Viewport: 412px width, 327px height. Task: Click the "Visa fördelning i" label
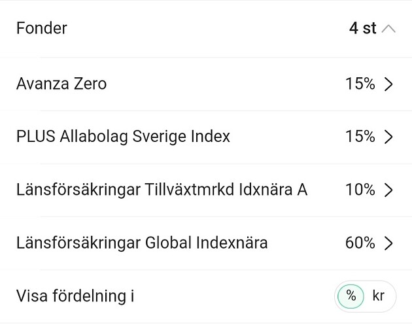[75, 296]
